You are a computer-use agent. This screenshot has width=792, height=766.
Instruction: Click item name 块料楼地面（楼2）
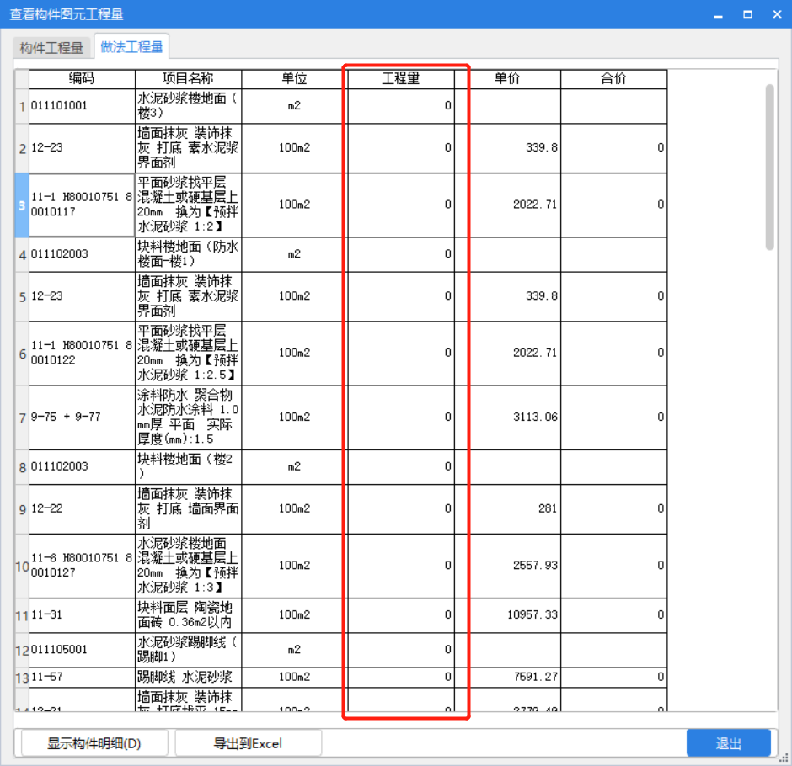click(189, 467)
